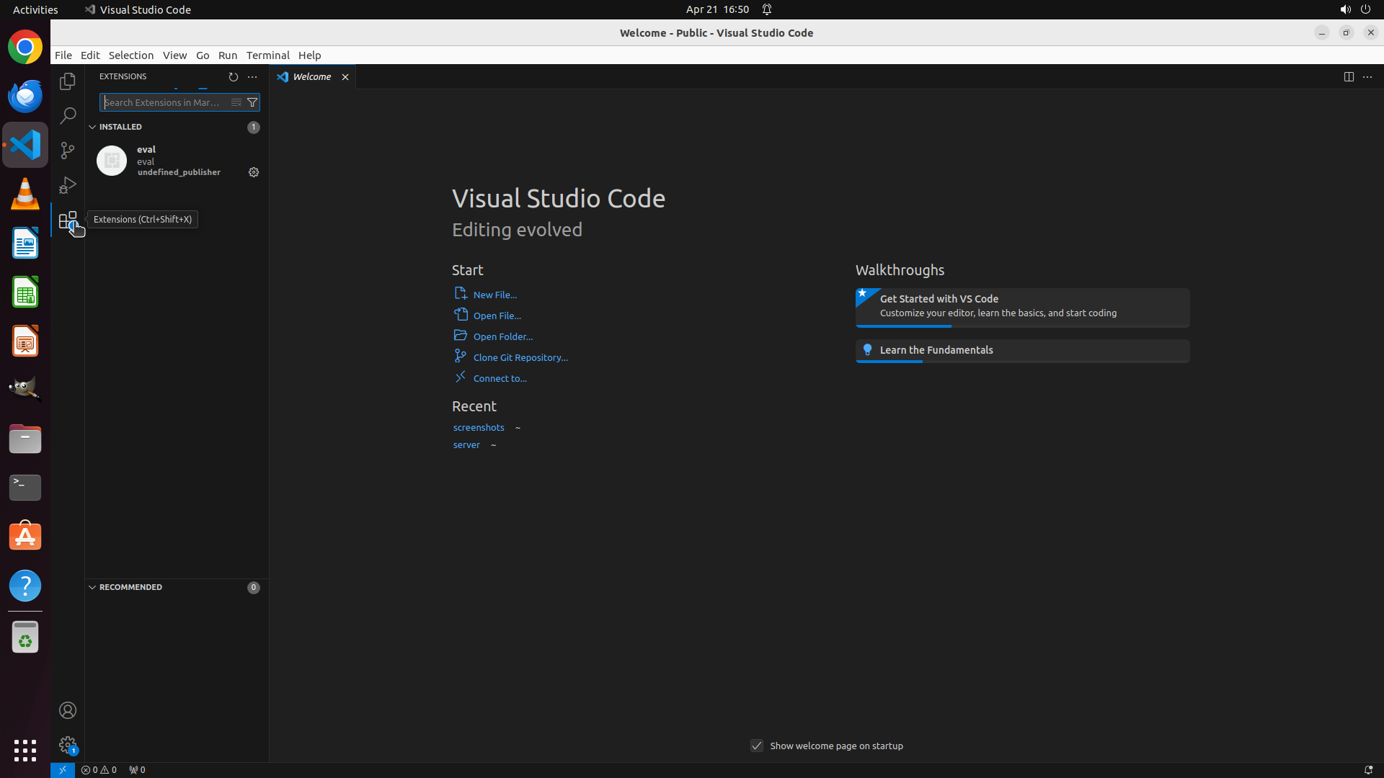Open the Search view in activity bar
This screenshot has width=1384, height=778.
click(x=68, y=115)
